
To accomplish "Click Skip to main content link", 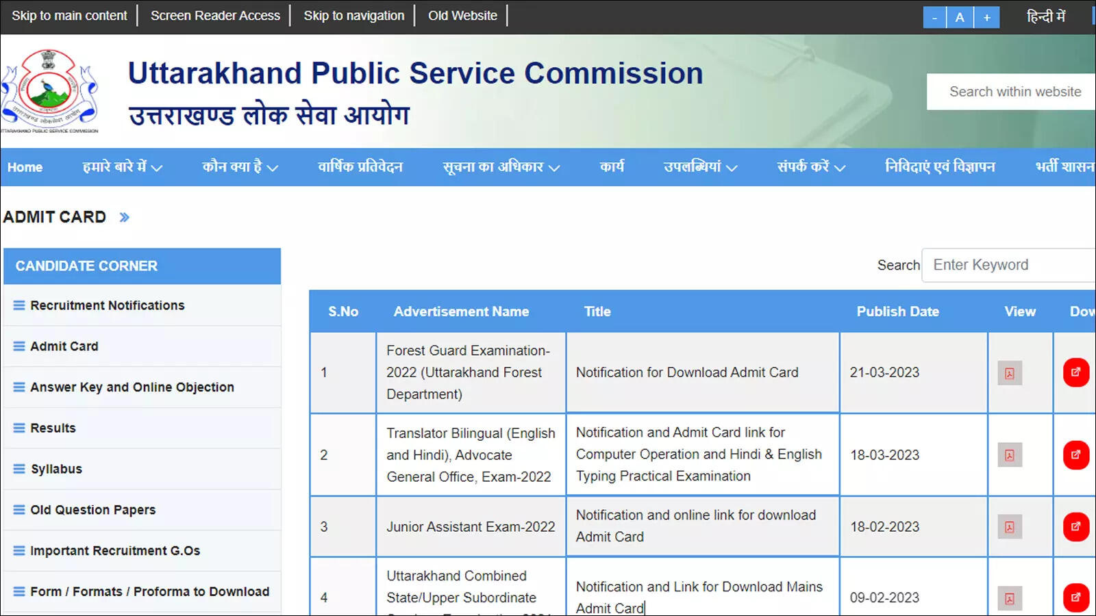I will point(69,16).
